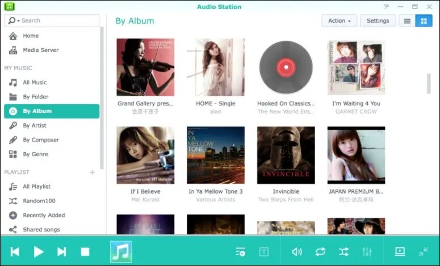Focus the Search input field
The image size is (440, 266).
click(60, 20)
